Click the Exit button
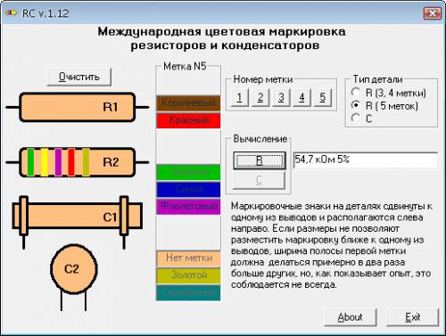The width and height of the screenshot is (446, 336). [x=413, y=317]
